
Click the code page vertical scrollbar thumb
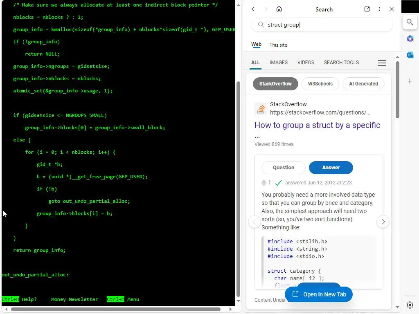[x=239, y=189]
